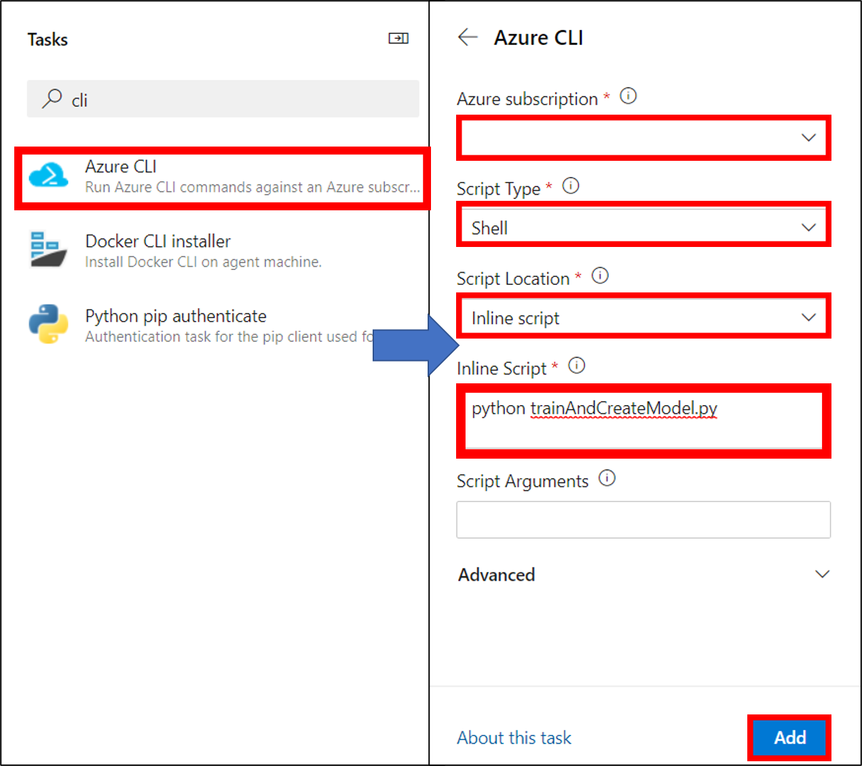This screenshot has width=862, height=766.
Task: Select Docker CLI installer task
Action: pyautogui.click(x=204, y=250)
